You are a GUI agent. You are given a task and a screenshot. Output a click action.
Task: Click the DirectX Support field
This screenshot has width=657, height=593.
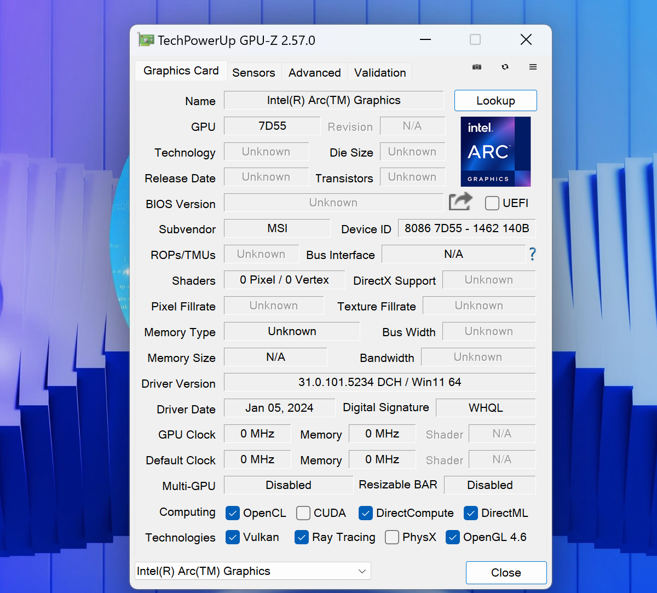click(489, 280)
